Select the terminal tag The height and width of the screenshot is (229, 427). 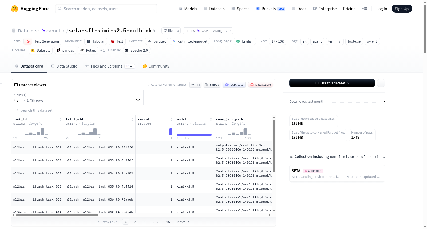tap(335, 41)
